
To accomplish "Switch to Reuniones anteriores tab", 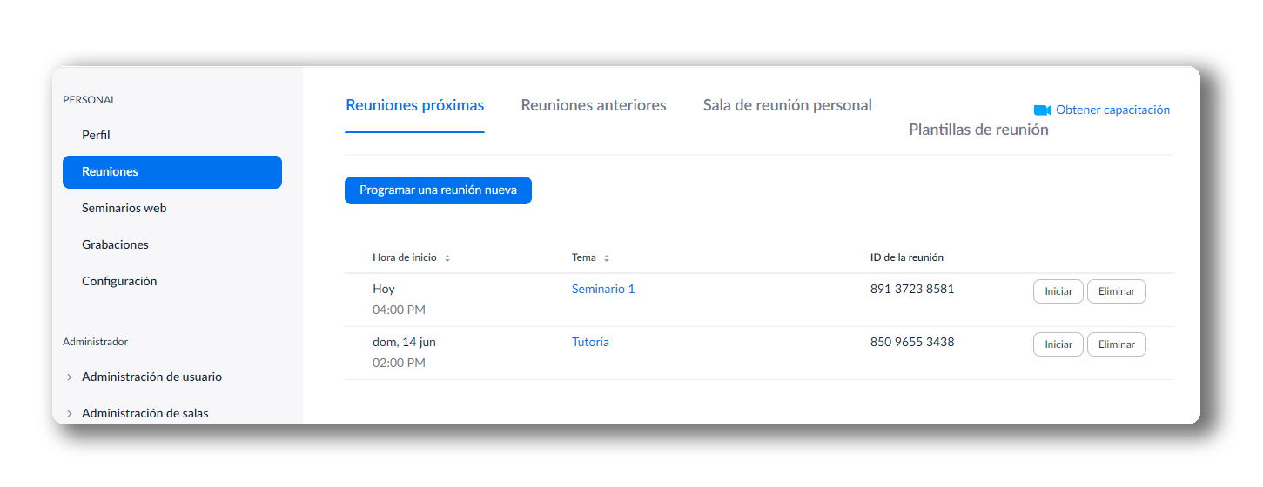I will click(594, 105).
